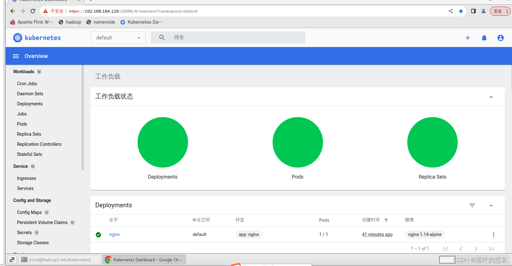Click the Deployments green status circle
Image resolution: width=512 pixels, height=266 pixels.
pos(163,142)
